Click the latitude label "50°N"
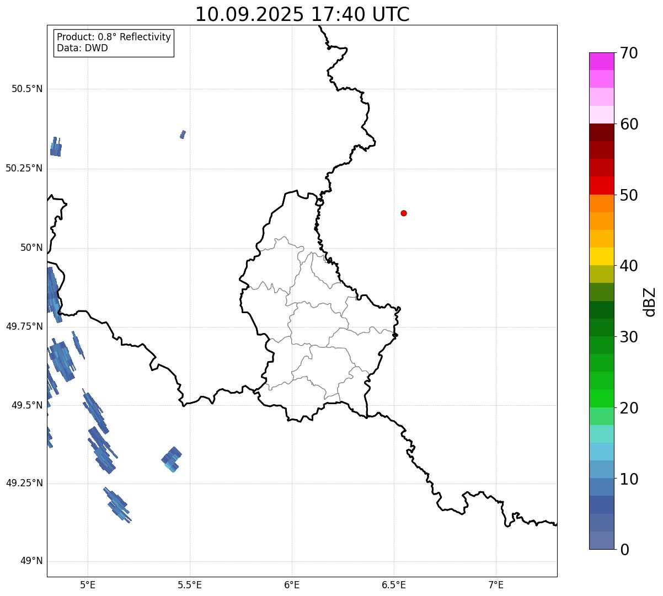The image size is (663, 596). pyautogui.click(x=31, y=248)
